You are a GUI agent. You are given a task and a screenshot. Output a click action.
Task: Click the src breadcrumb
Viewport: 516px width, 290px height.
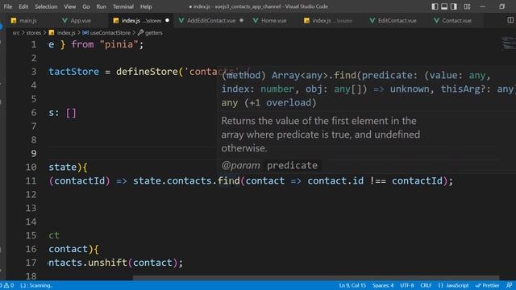coord(16,33)
